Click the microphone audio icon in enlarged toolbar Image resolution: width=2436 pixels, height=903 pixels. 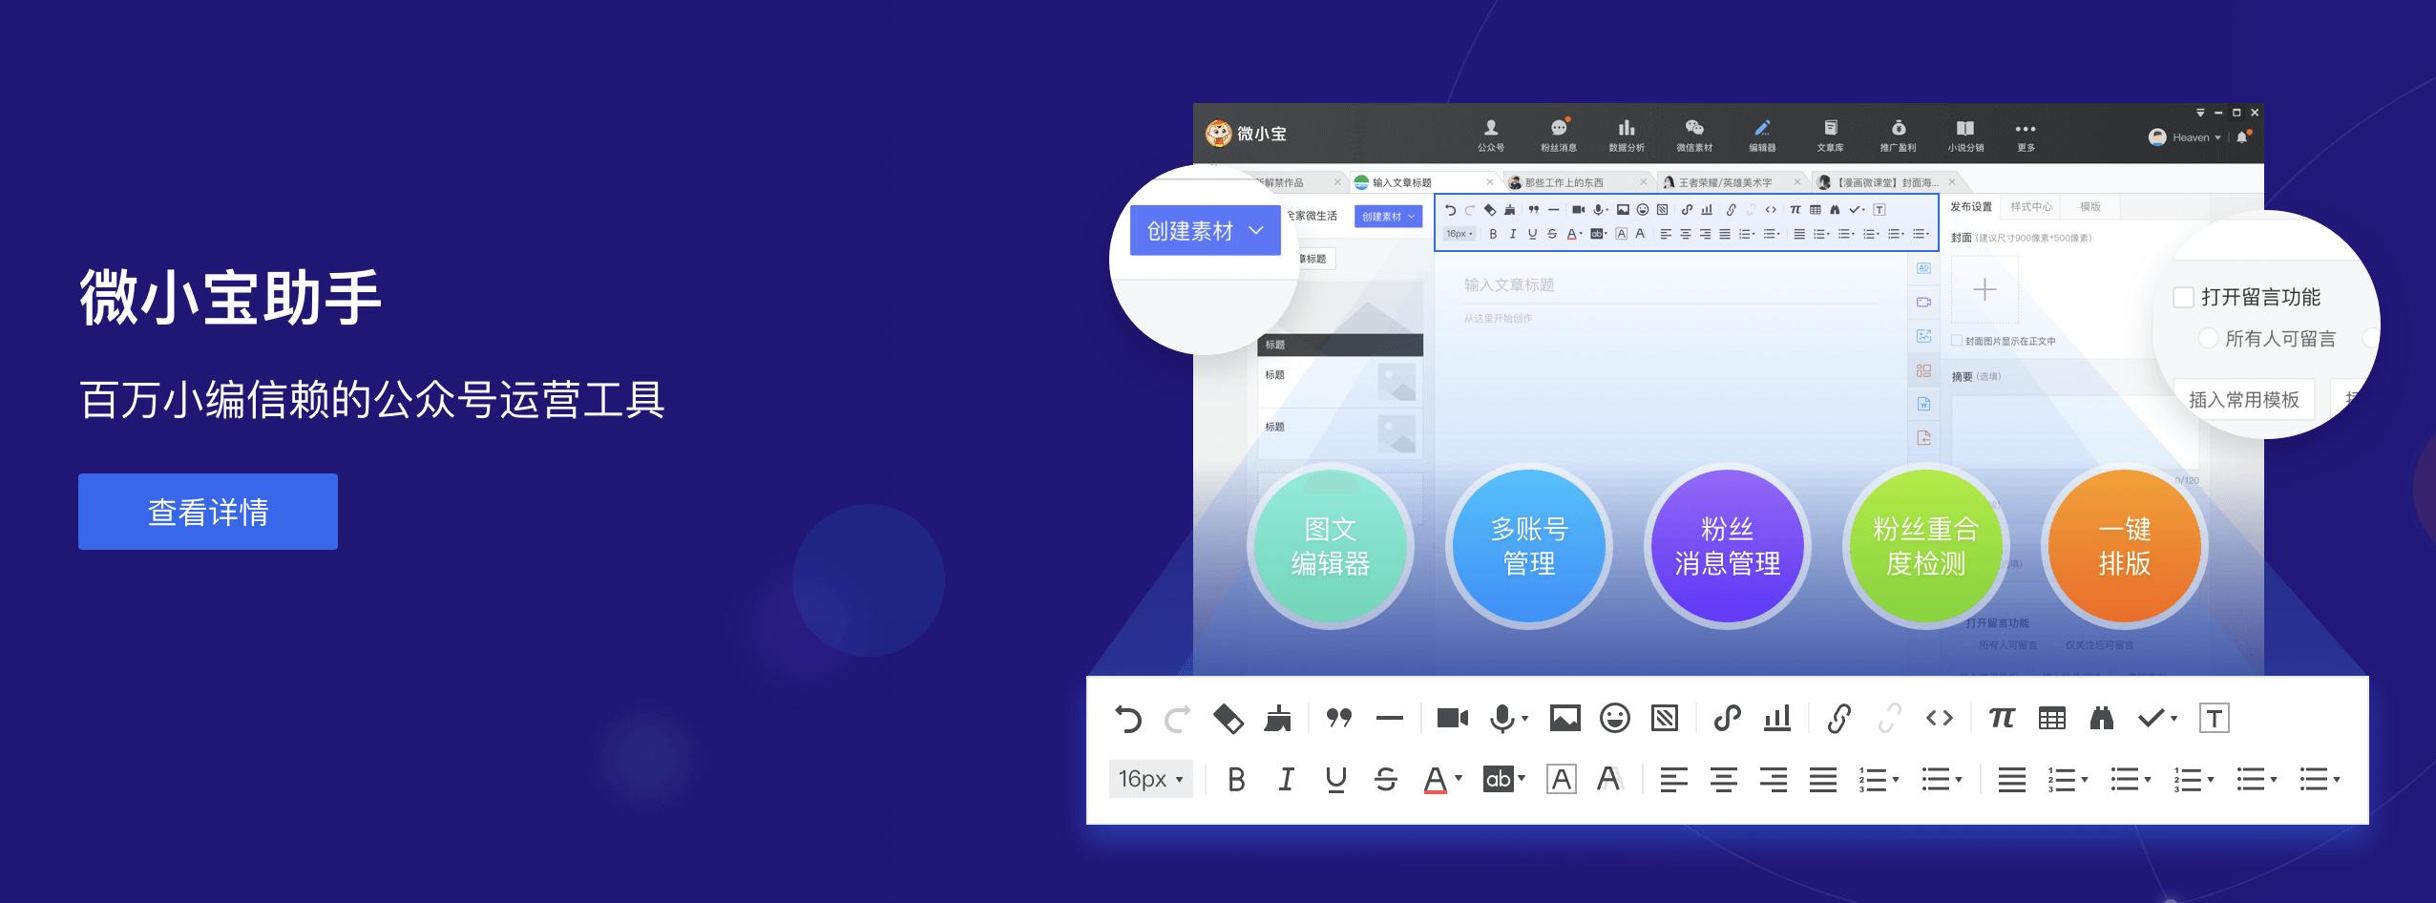point(1501,718)
